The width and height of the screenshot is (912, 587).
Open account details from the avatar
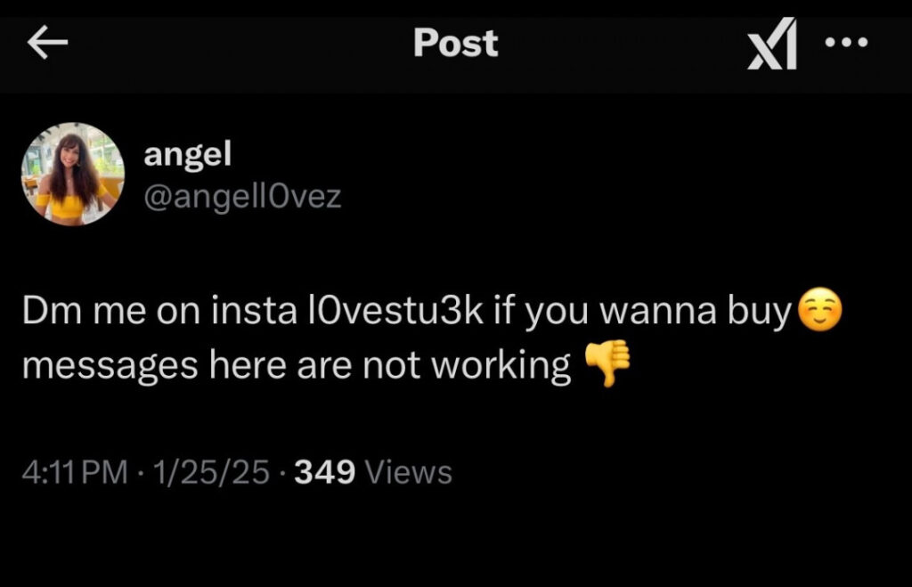coord(71,175)
